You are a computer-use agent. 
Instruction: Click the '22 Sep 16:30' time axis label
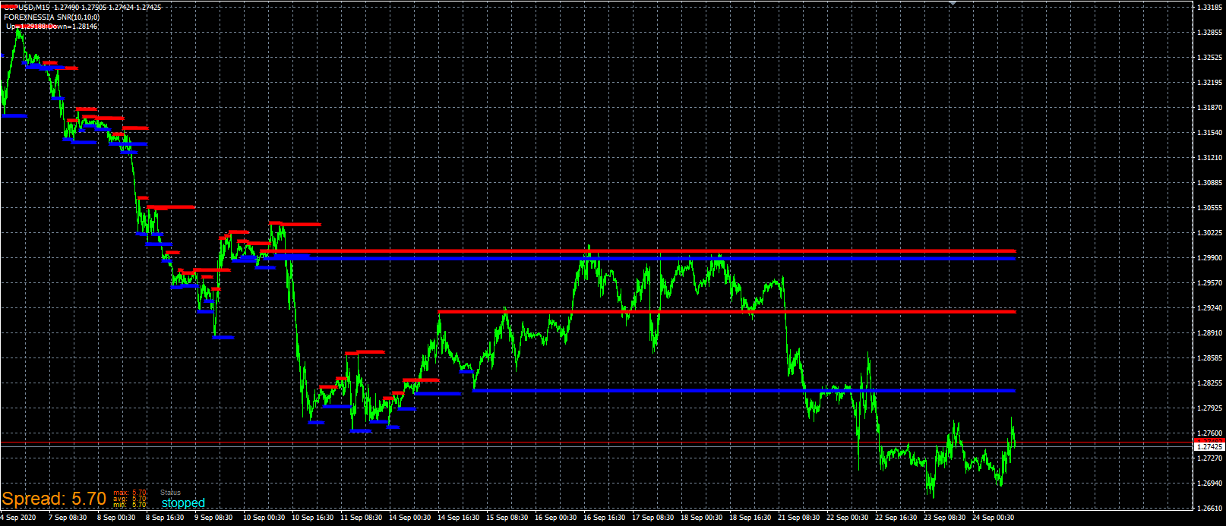(x=896, y=518)
